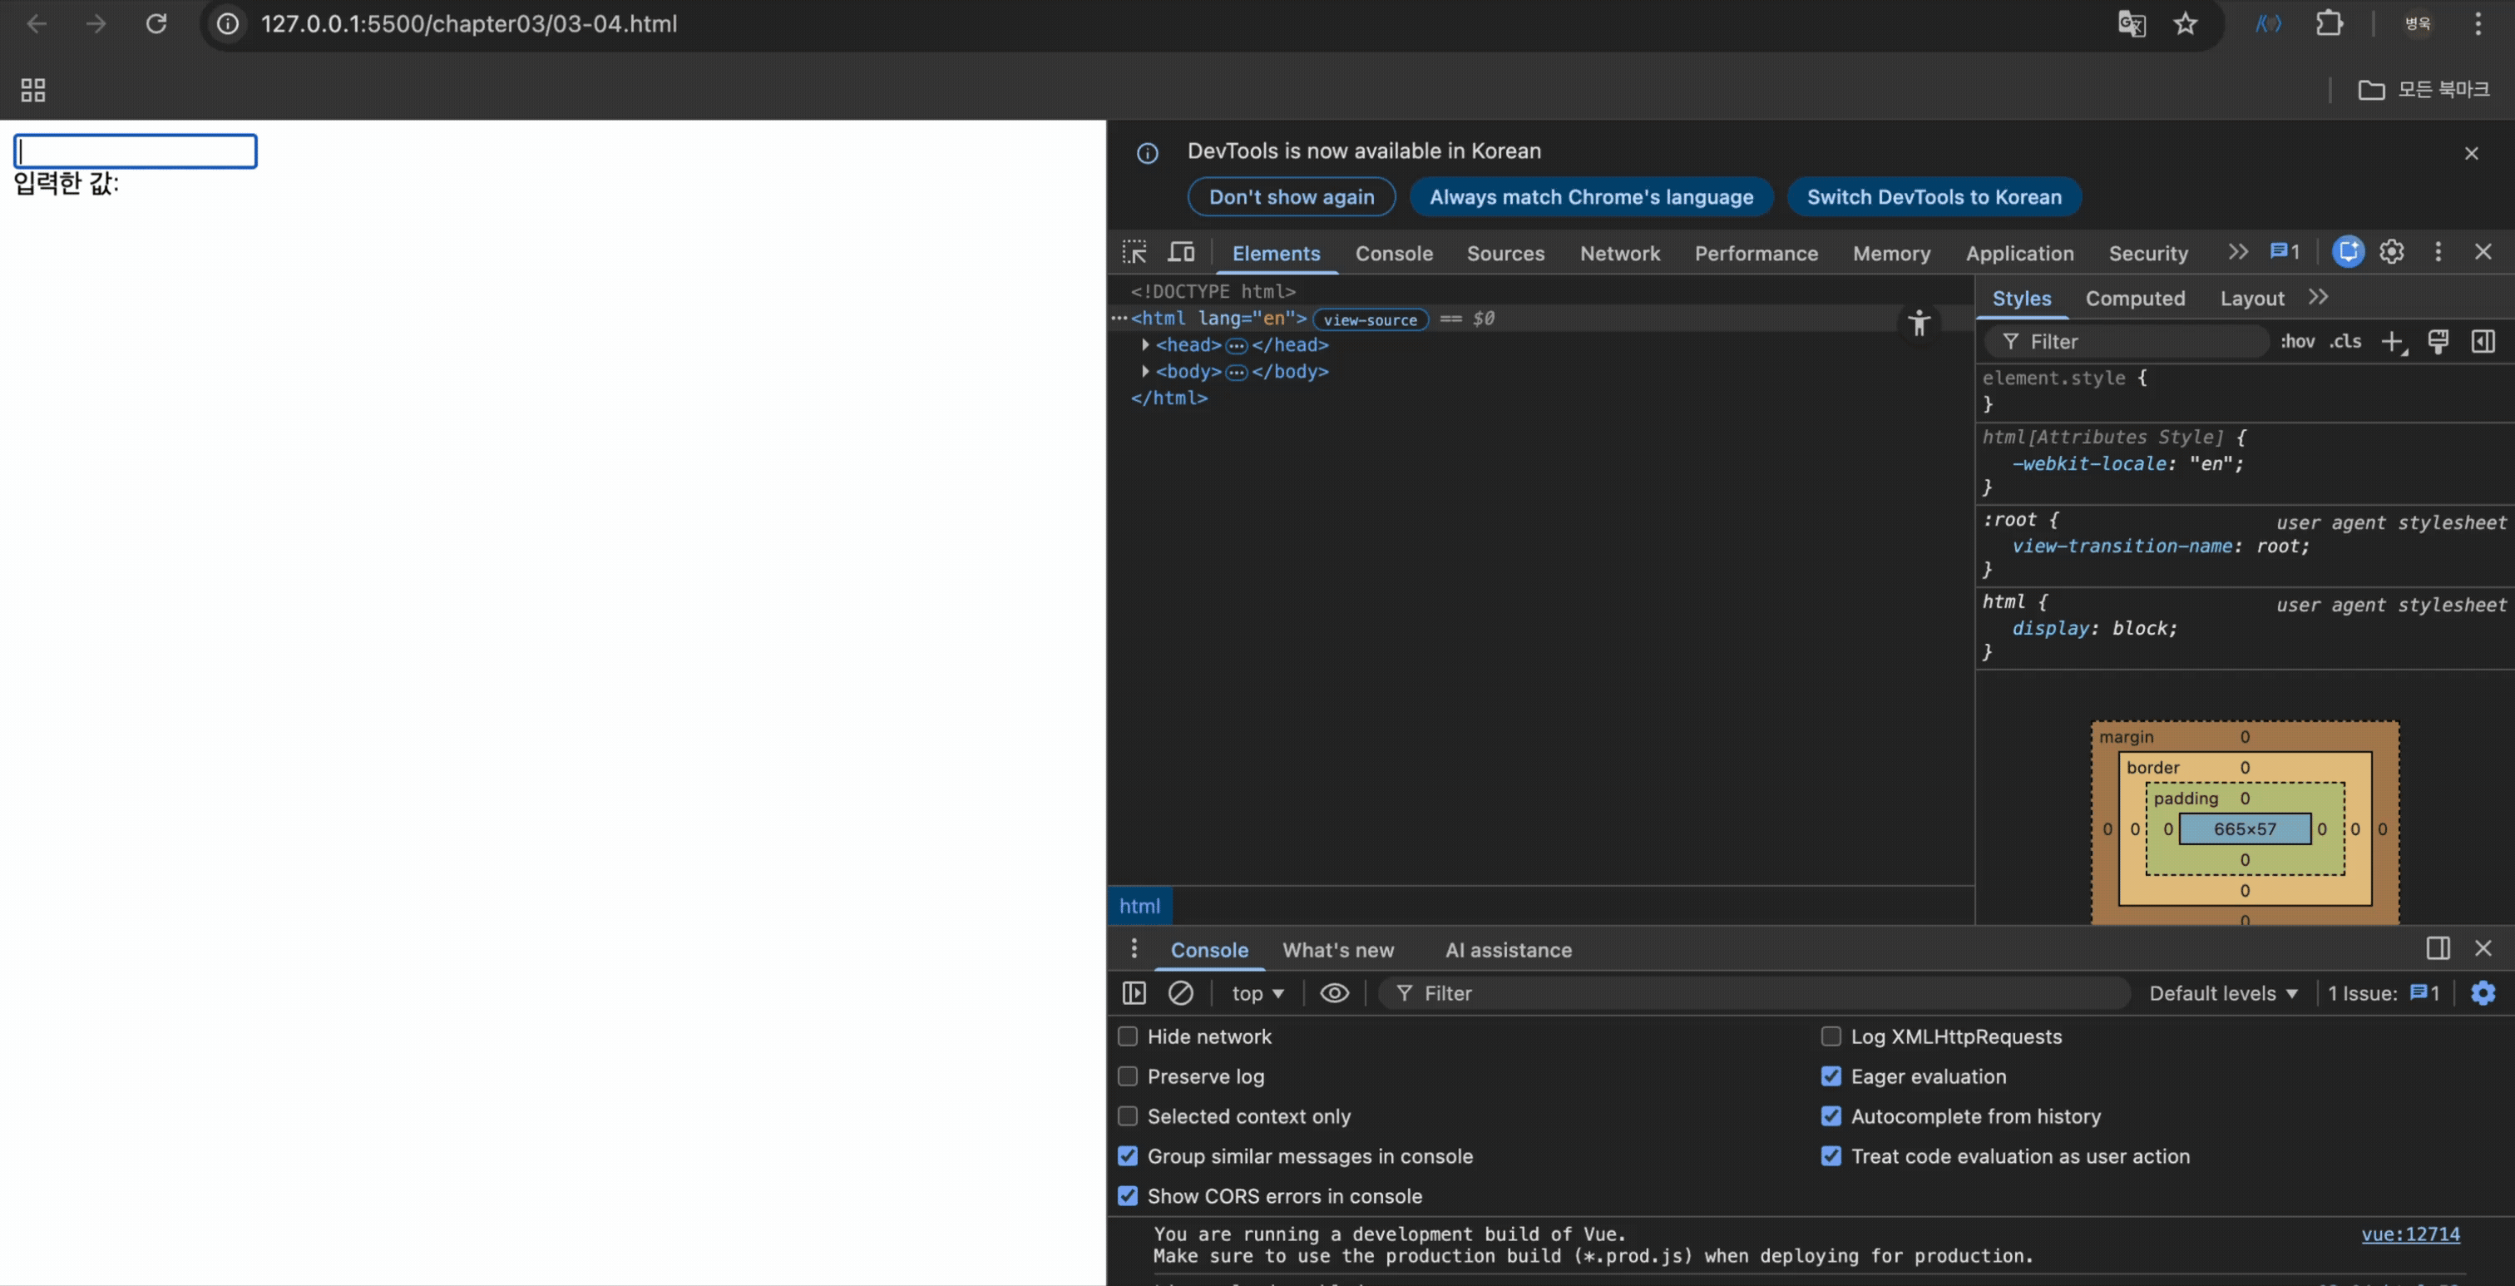Activate the inspect element picker icon
Viewport: 2515px width, 1286px height.
[x=1134, y=252]
